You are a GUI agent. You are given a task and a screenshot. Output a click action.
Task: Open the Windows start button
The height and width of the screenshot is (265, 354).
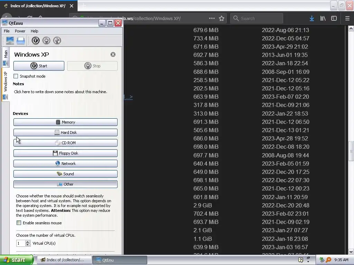pyautogui.click(x=17, y=260)
